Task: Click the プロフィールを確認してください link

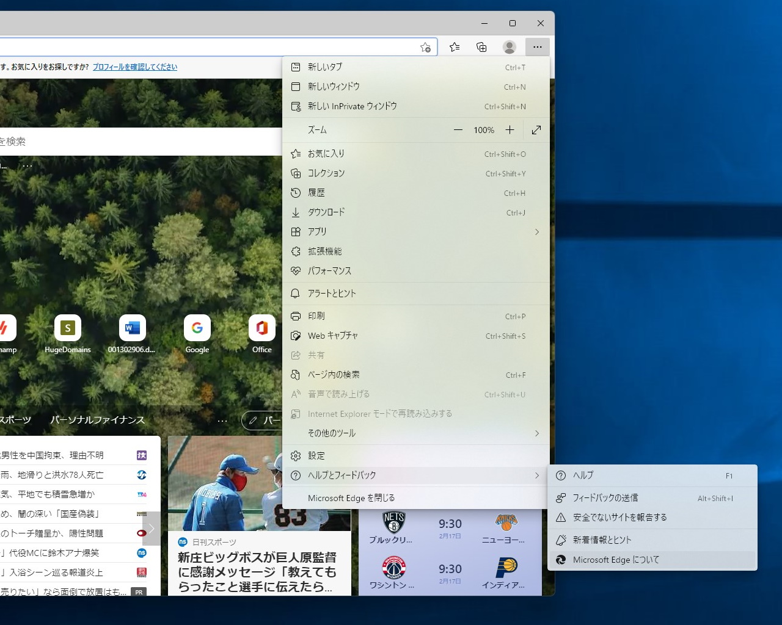Action: pos(134,67)
